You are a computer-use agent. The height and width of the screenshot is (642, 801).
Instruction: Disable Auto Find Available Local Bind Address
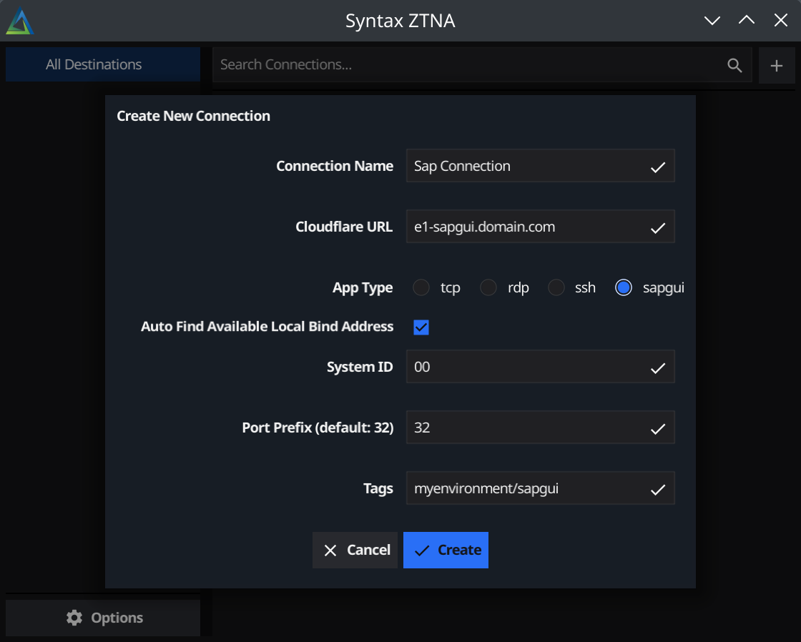[421, 327]
